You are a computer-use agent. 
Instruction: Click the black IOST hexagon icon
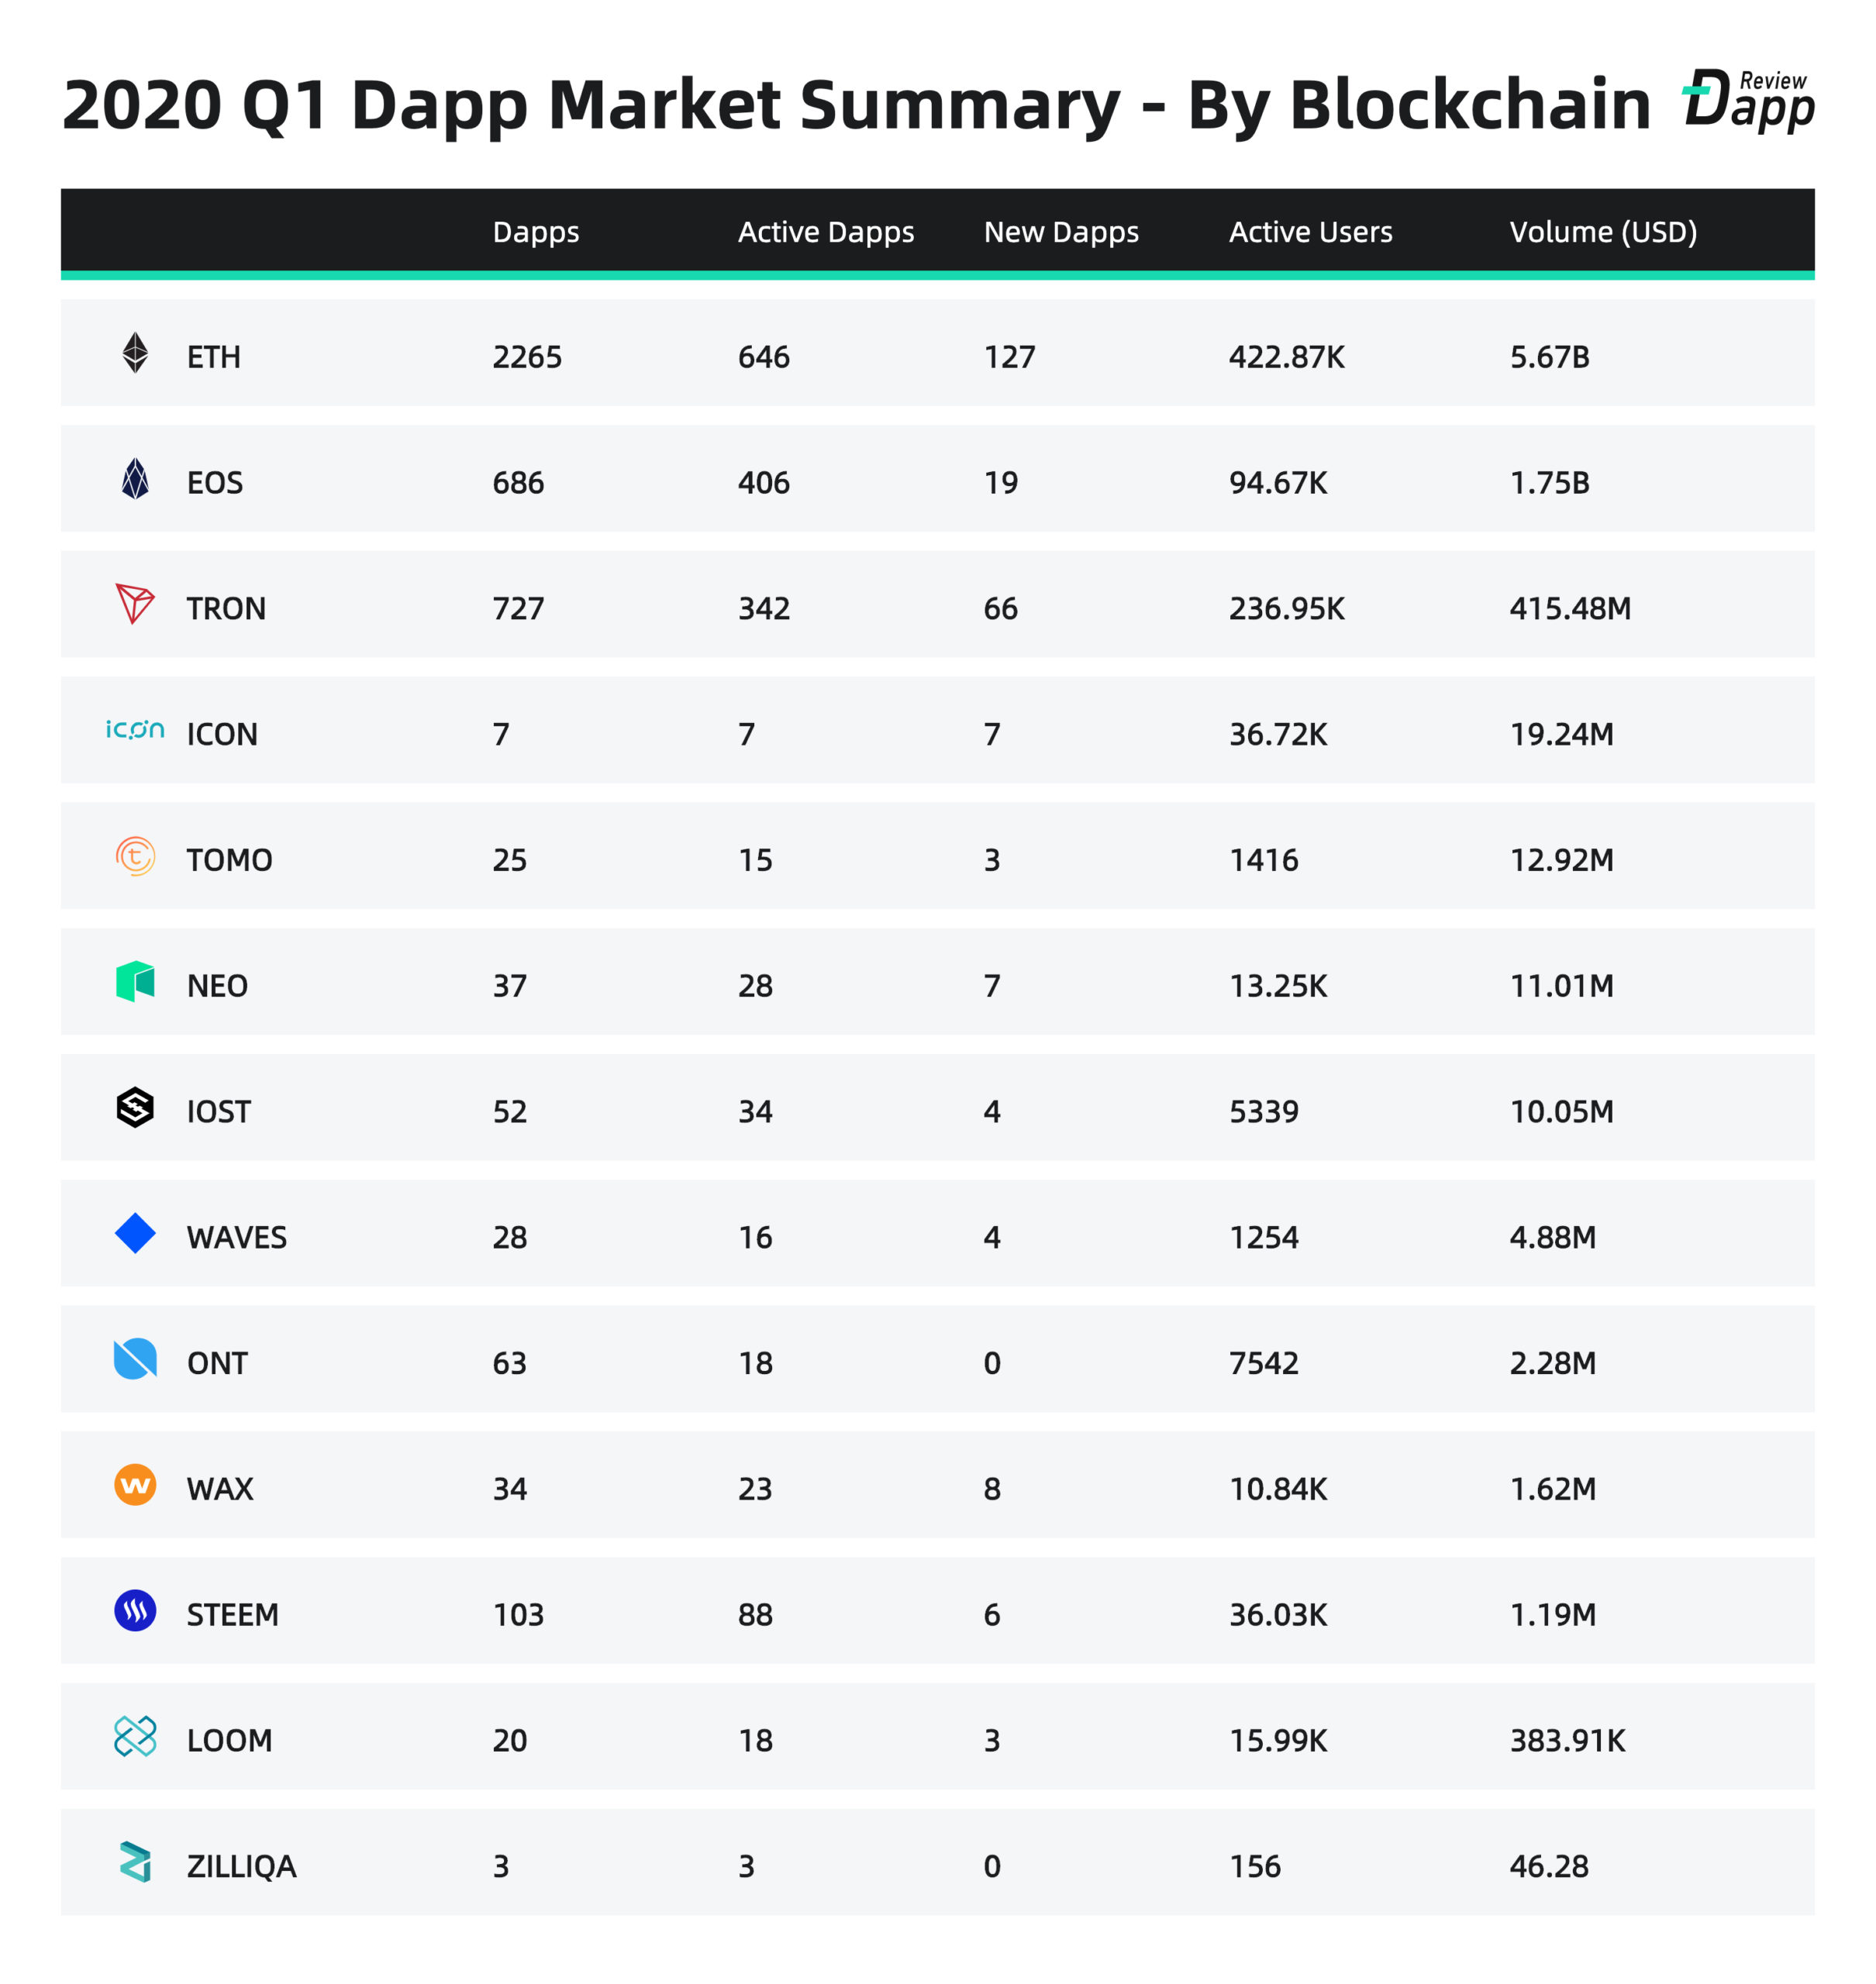pos(135,1107)
